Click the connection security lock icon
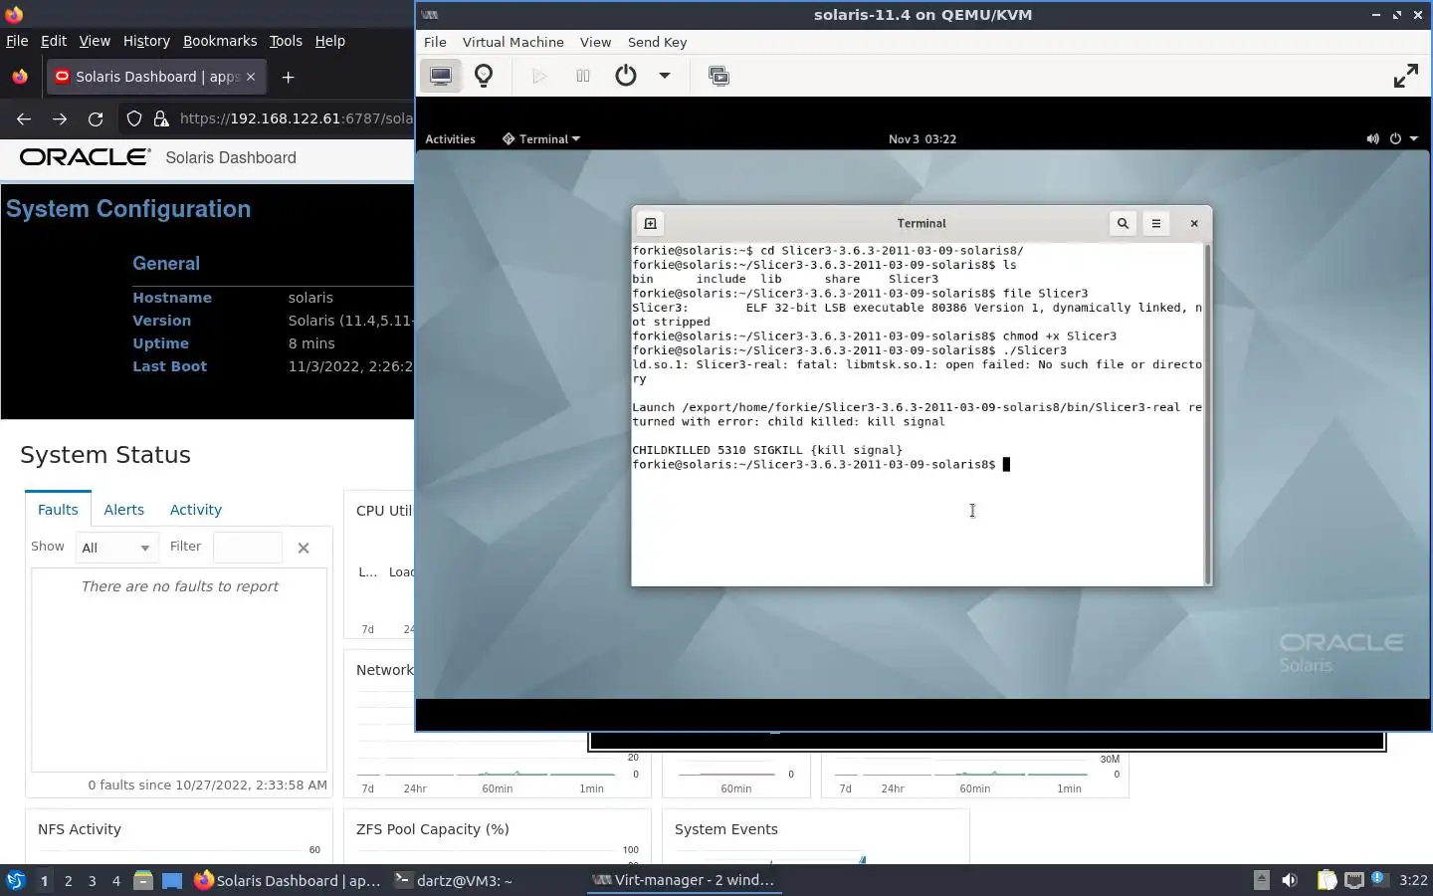 (x=161, y=118)
